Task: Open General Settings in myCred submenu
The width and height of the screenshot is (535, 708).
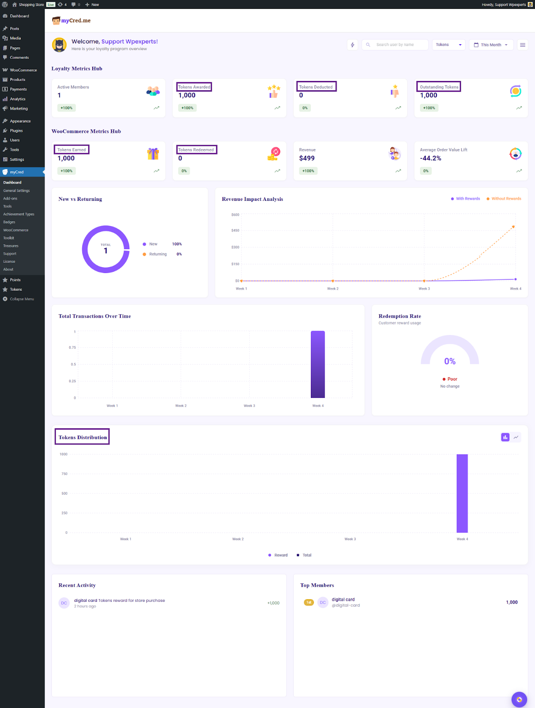Action: pyautogui.click(x=16, y=191)
